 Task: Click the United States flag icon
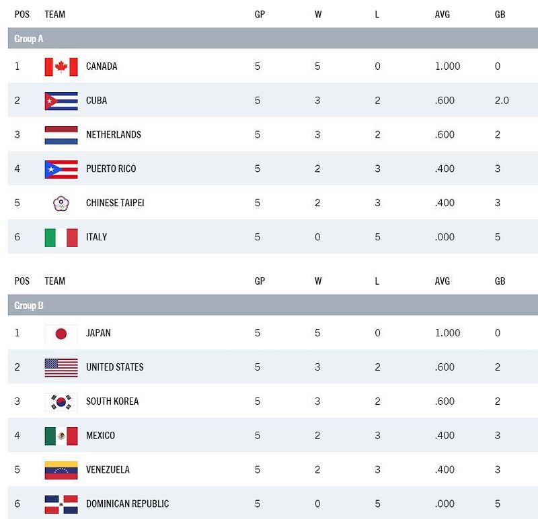[x=61, y=368]
